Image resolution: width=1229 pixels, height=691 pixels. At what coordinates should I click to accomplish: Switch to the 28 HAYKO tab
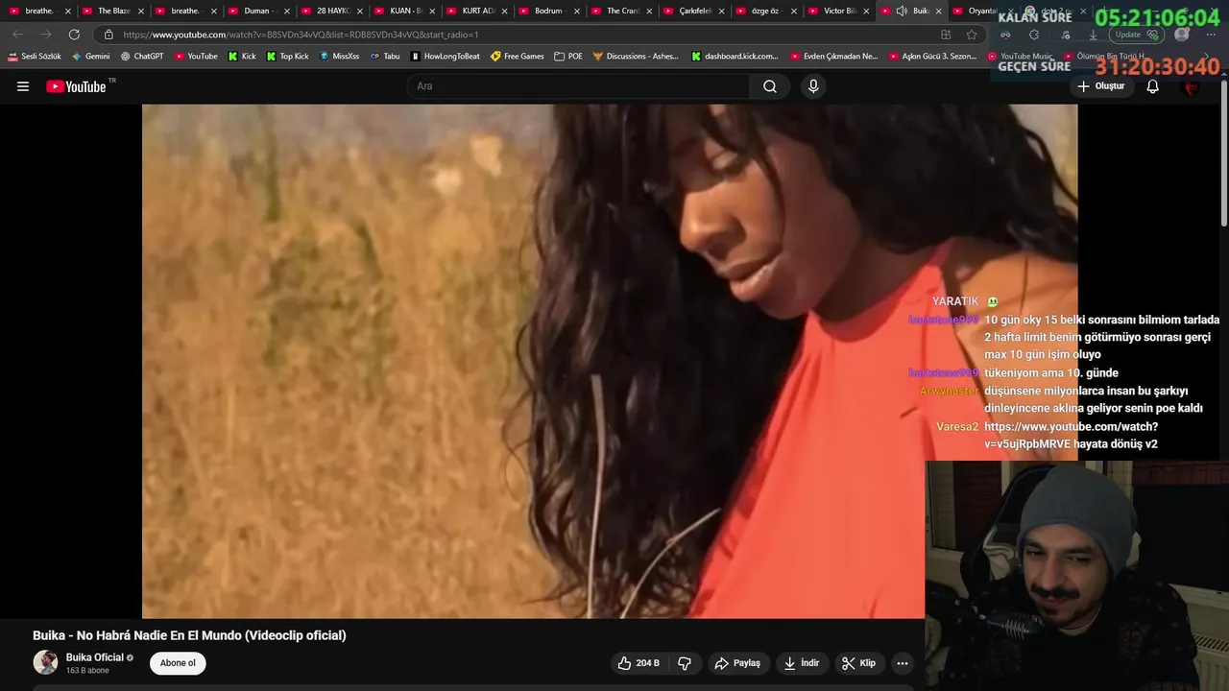332,11
